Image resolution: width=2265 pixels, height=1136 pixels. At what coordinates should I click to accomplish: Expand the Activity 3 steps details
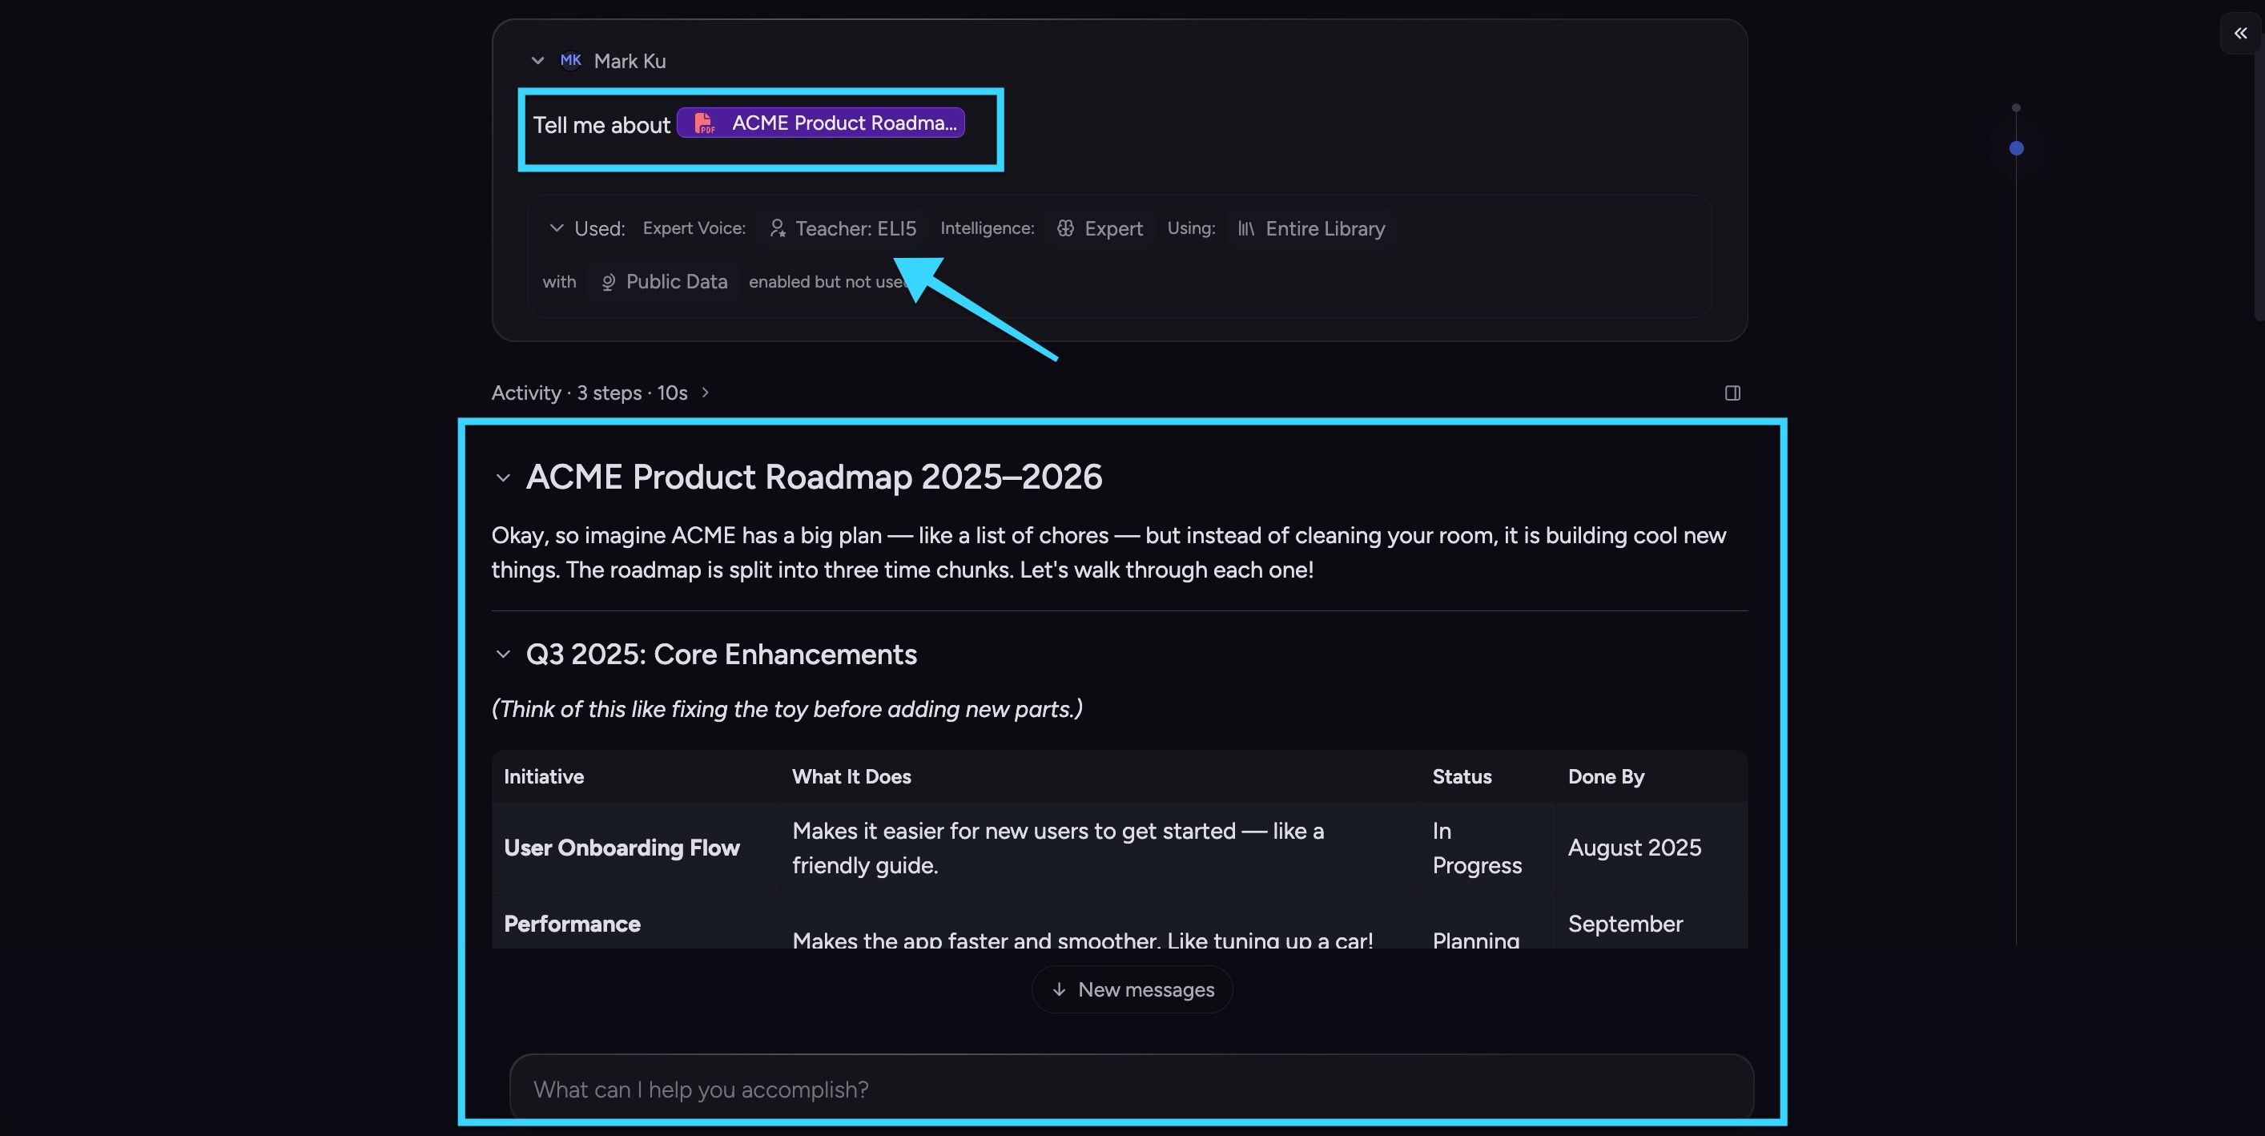click(601, 393)
